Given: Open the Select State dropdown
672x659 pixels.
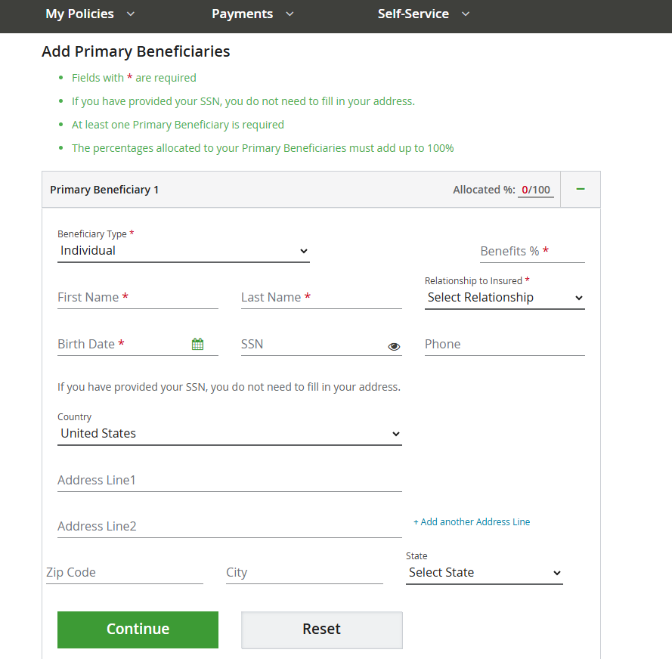Looking at the screenshot, I should point(484,573).
